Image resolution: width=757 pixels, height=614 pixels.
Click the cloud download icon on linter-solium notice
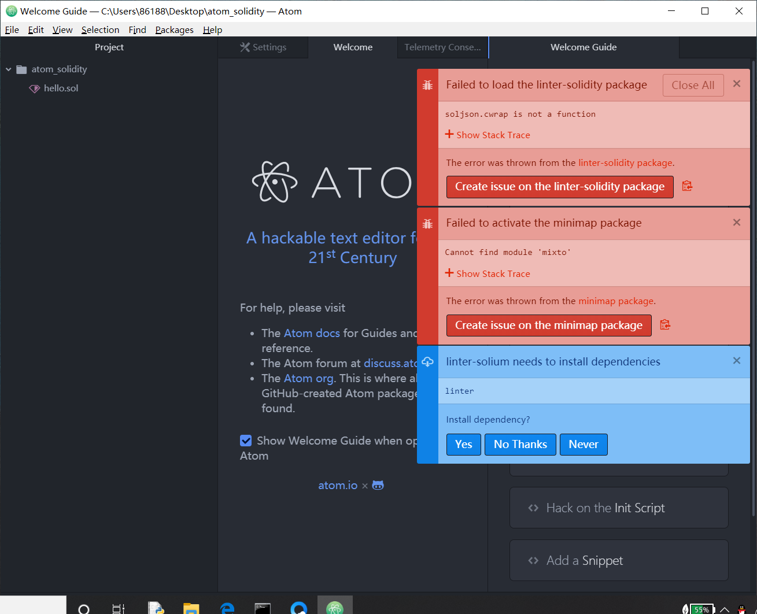coord(427,362)
